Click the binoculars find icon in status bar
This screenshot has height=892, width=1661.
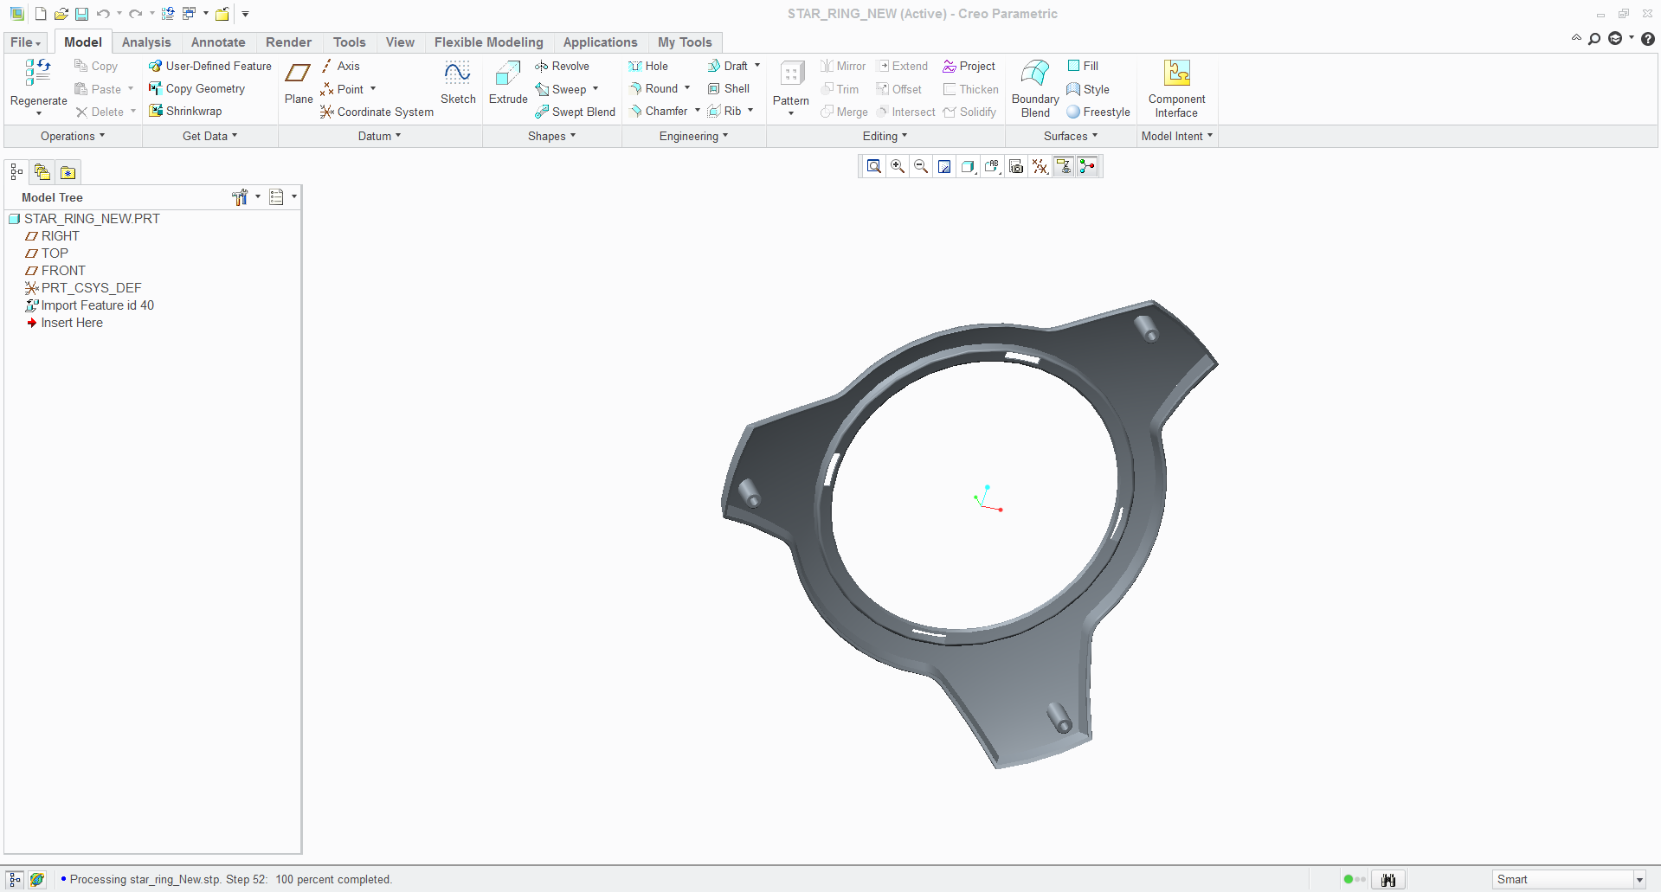coord(1388,880)
